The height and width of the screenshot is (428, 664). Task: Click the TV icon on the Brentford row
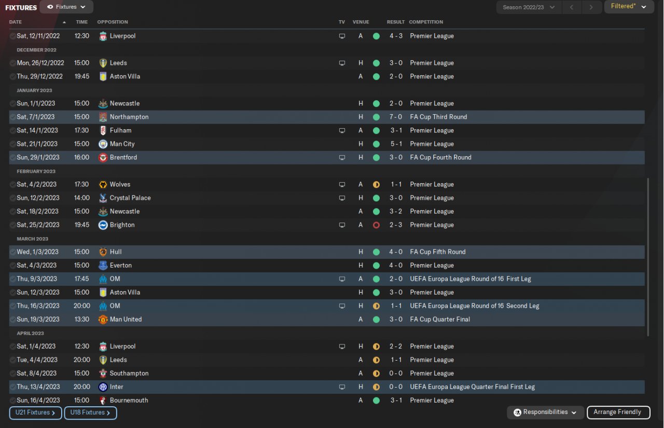pyautogui.click(x=342, y=158)
